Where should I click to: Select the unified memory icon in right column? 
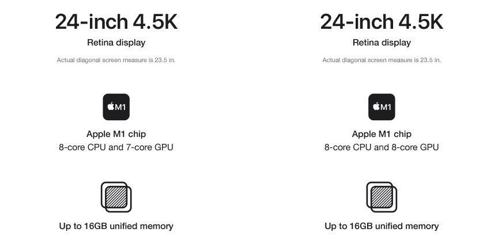click(x=382, y=197)
